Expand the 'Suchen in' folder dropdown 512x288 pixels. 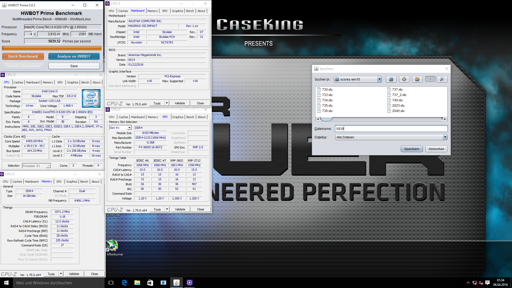click(x=379, y=79)
